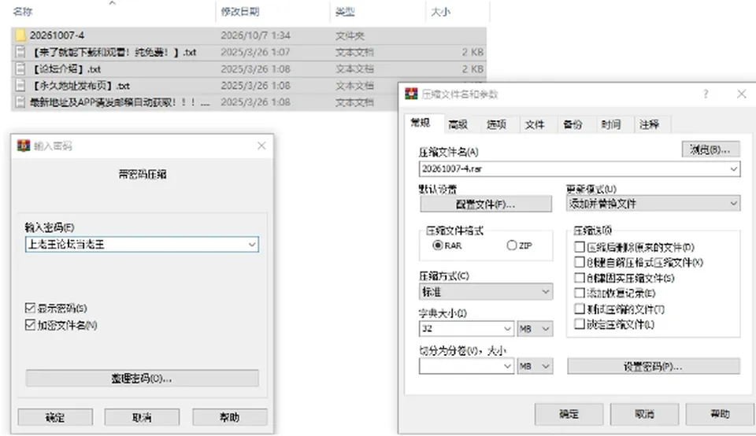Click the 配置文件 button
Screen dimensions: 756x436
(486, 204)
